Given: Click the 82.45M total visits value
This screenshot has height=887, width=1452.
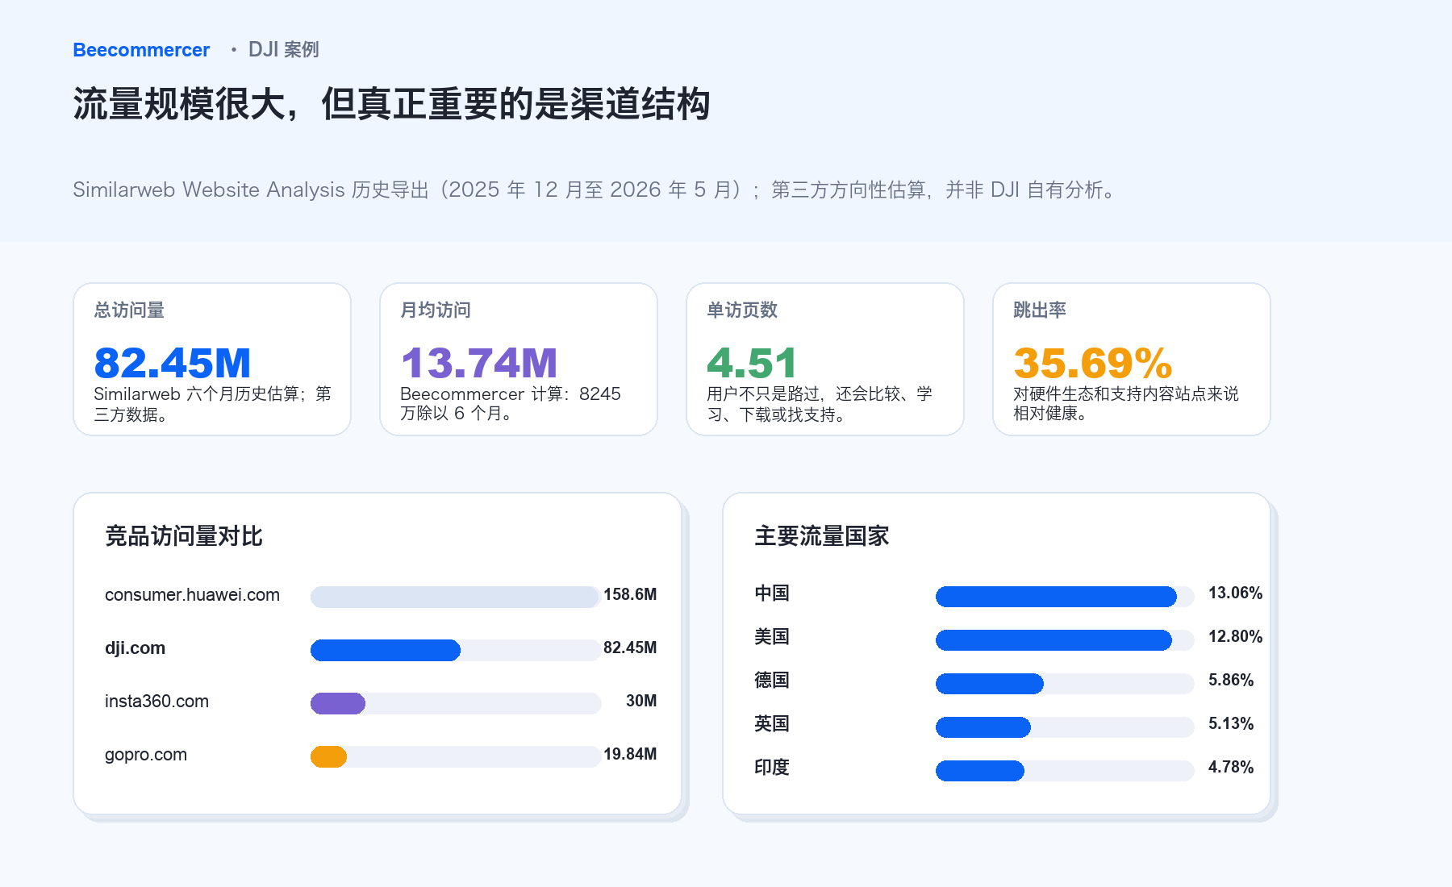Looking at the screenshot, I should 173,363.
